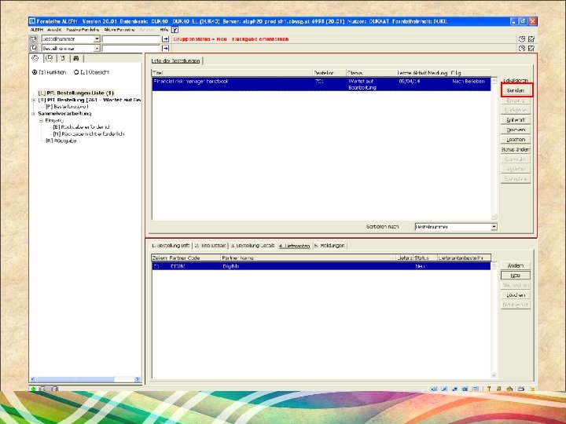Select tree item PFL Bestellungen Liste (1)
The width and height of the screenshot is (566, 424).
click(76, 93)
